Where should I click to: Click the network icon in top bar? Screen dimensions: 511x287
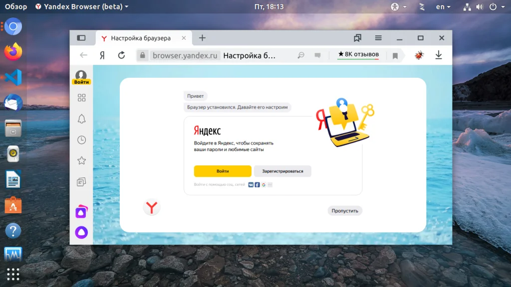point(467,7)
